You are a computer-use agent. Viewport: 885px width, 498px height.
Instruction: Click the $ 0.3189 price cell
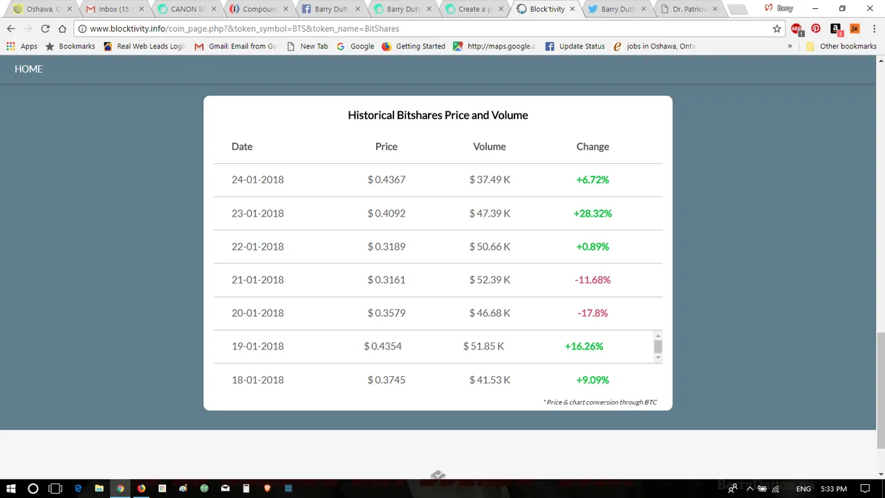coord(386,246)
